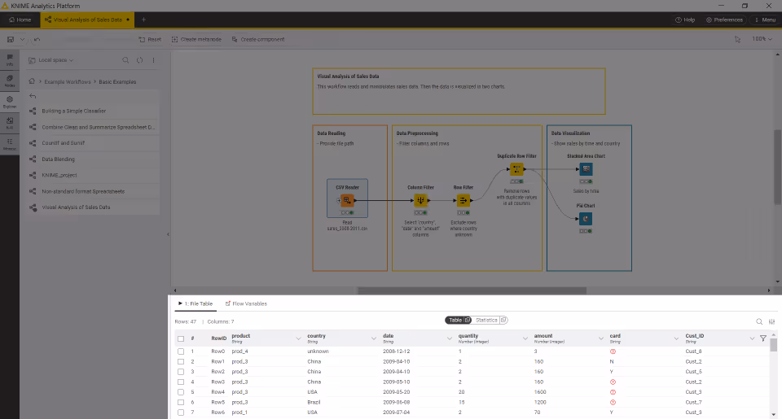Check the select-all rows header checkbox
The height and width of the screenshot is (419, 782).
point(181,338)
